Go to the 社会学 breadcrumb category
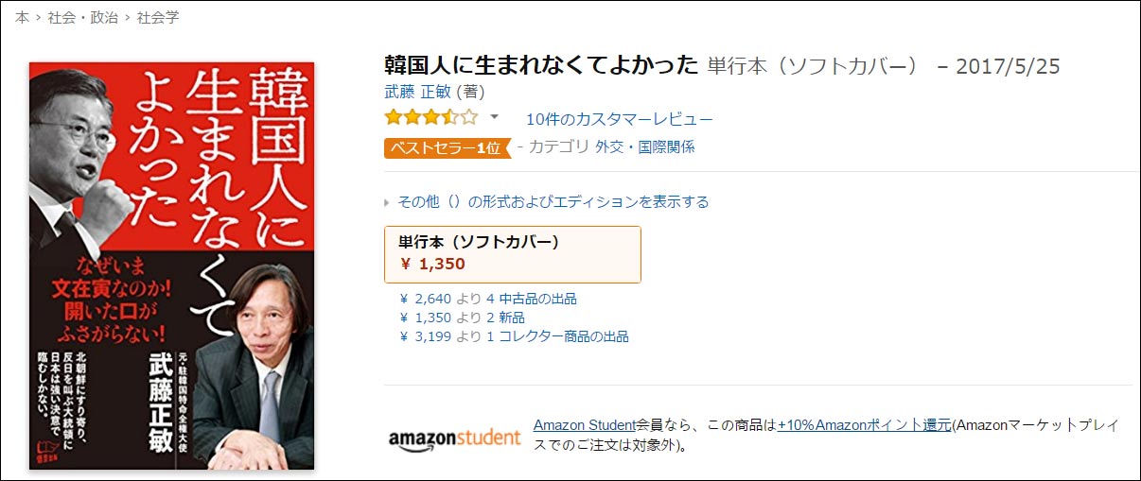 pyautogui.click(x=157, y=17)
